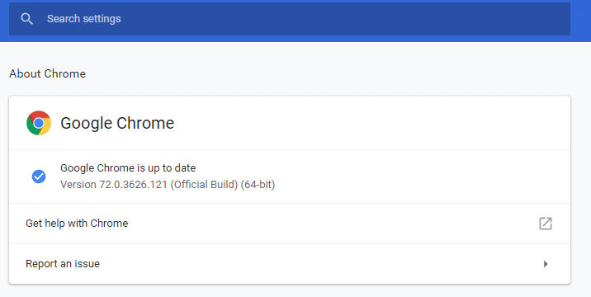The width and height of the screenshot is (591, 297).
Task: Click the blue header bar beside the search box
Action: [580, 19]
